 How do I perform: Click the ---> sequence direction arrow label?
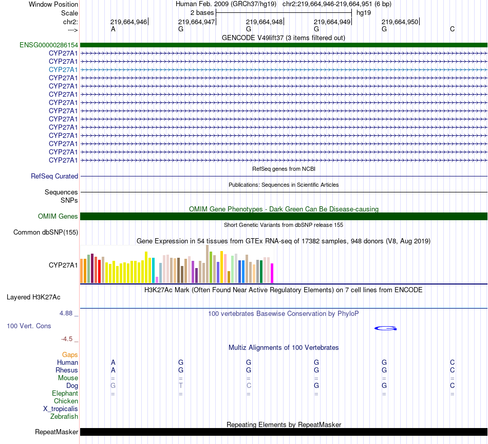coord(72,30)
